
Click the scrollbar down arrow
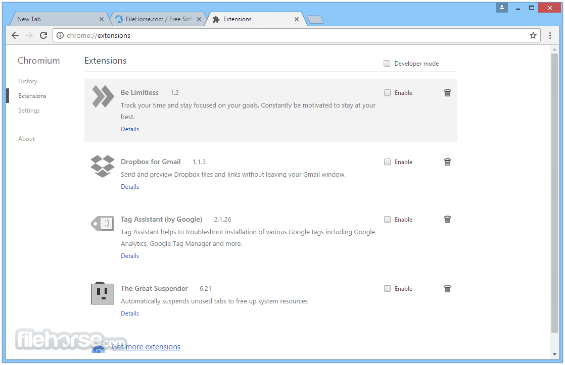(x=554, y=354)
